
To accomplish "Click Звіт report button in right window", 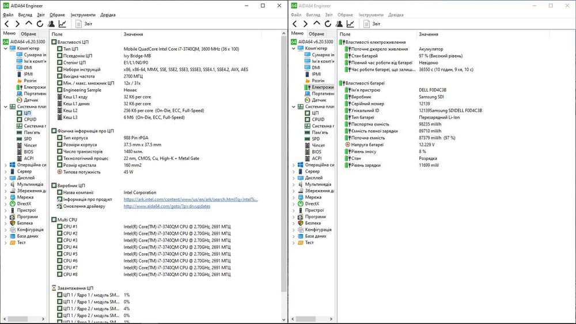I will coord(372,24).
